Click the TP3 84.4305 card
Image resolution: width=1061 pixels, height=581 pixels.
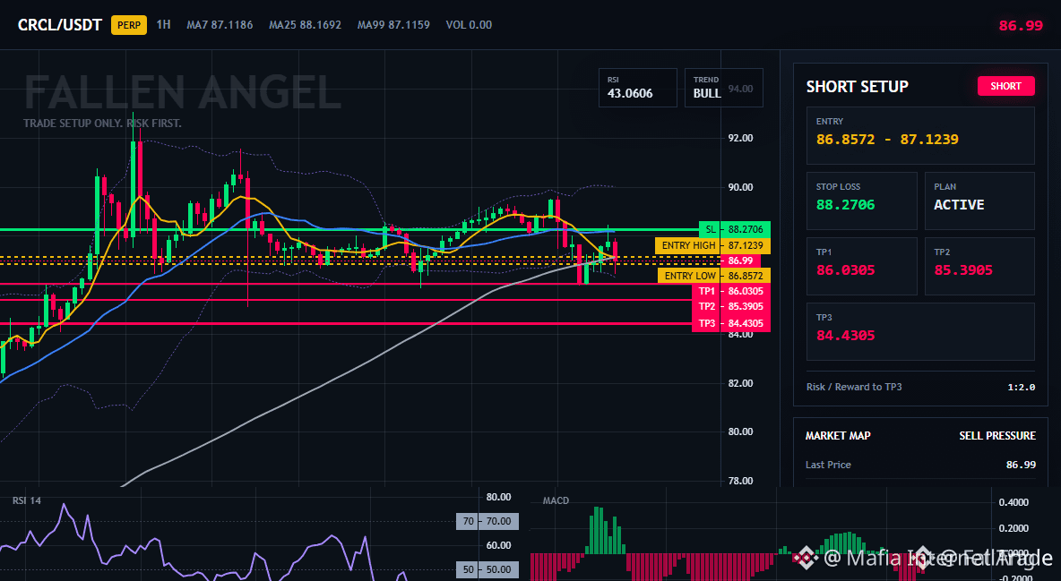[x=920, y=331]
